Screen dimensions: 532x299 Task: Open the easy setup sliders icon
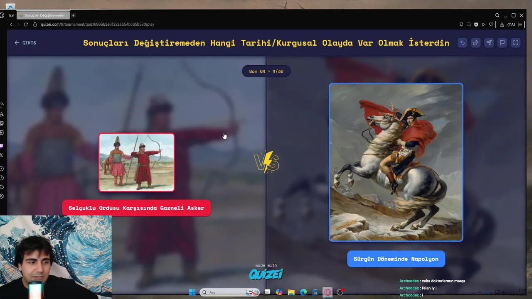point(520,25)
